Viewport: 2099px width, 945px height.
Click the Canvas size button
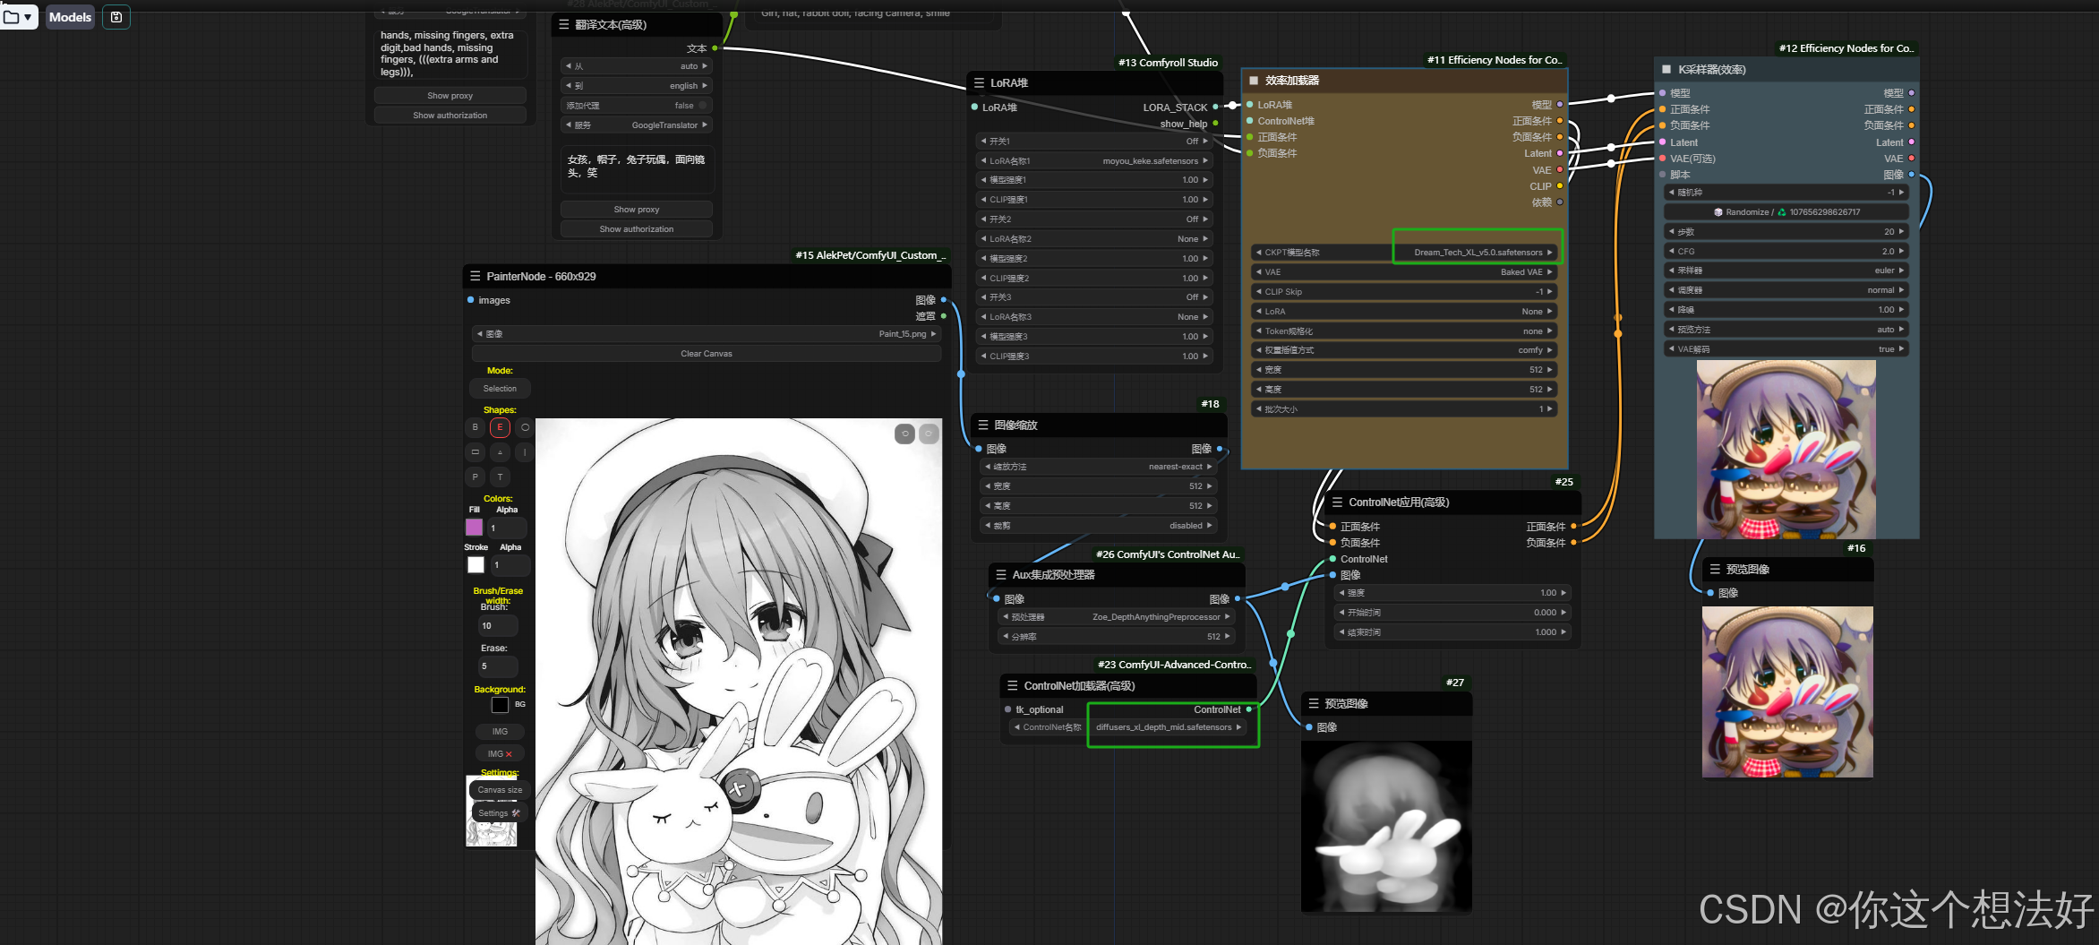pos(500,790)
